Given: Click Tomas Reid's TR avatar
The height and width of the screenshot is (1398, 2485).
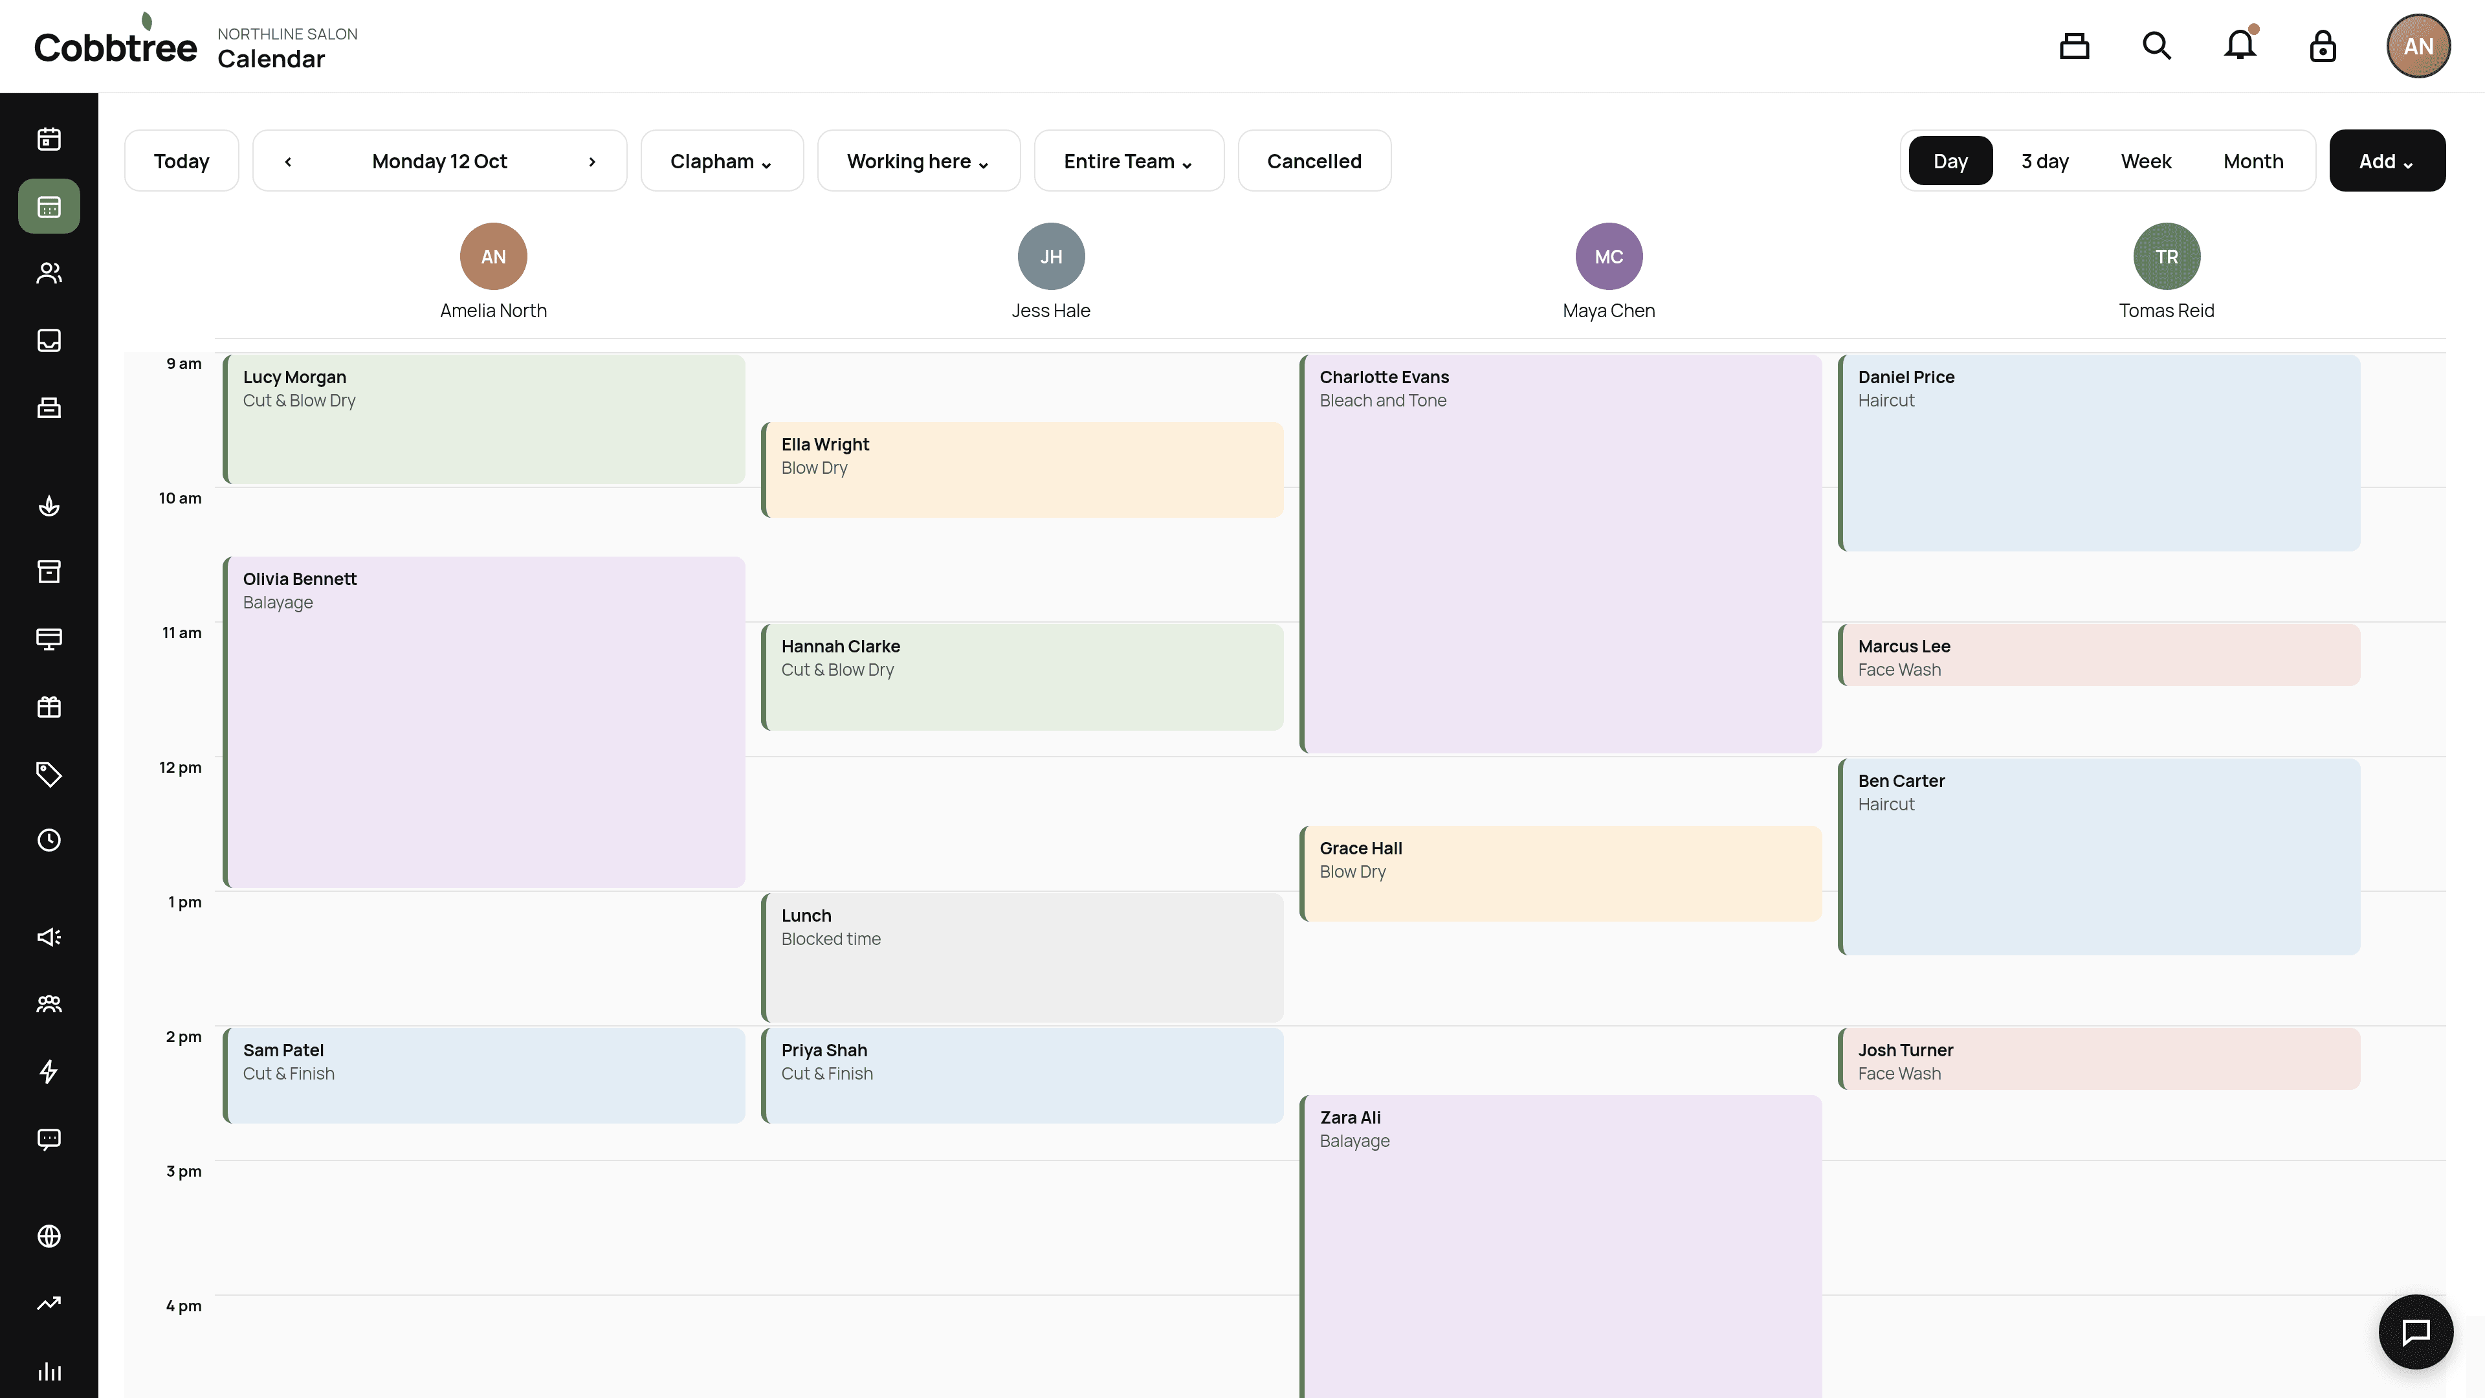Looking at the screenshot, I should point(2167,257).
